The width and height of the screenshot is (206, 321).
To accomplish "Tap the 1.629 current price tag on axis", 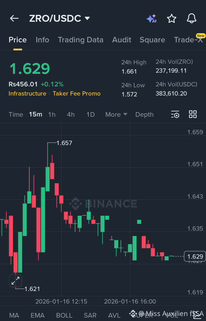I will coord(195,256).
